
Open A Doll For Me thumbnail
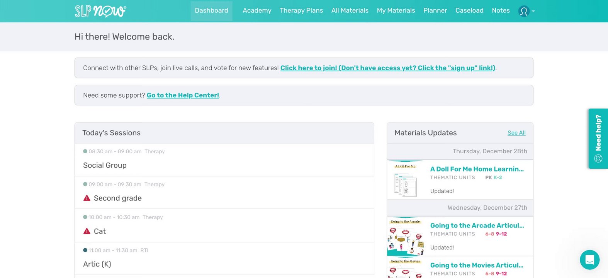[x=406, y=180]
